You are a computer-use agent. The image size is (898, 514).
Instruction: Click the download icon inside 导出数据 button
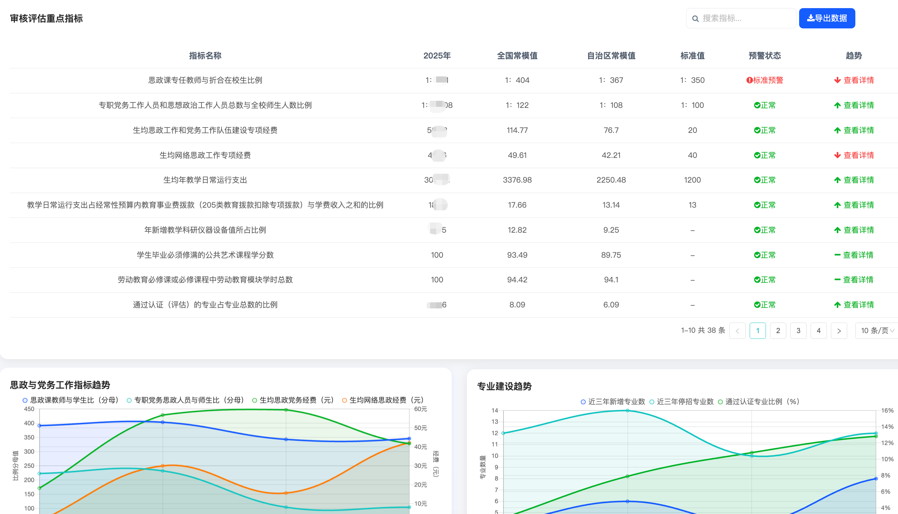click(x=811, y=18)
